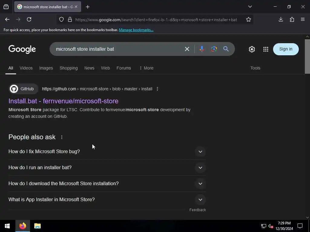
Task: Select the All results tab
Action: 11,68
